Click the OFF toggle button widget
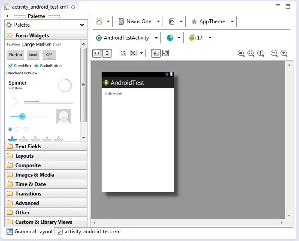Viewport: 299px width, 241px height. coord(49,55)
